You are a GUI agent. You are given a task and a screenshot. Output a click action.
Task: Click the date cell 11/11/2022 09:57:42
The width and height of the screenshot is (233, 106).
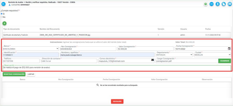(213, 35)
